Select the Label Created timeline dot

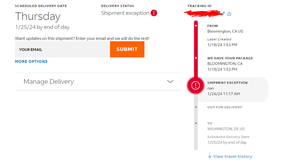[196, 26]
